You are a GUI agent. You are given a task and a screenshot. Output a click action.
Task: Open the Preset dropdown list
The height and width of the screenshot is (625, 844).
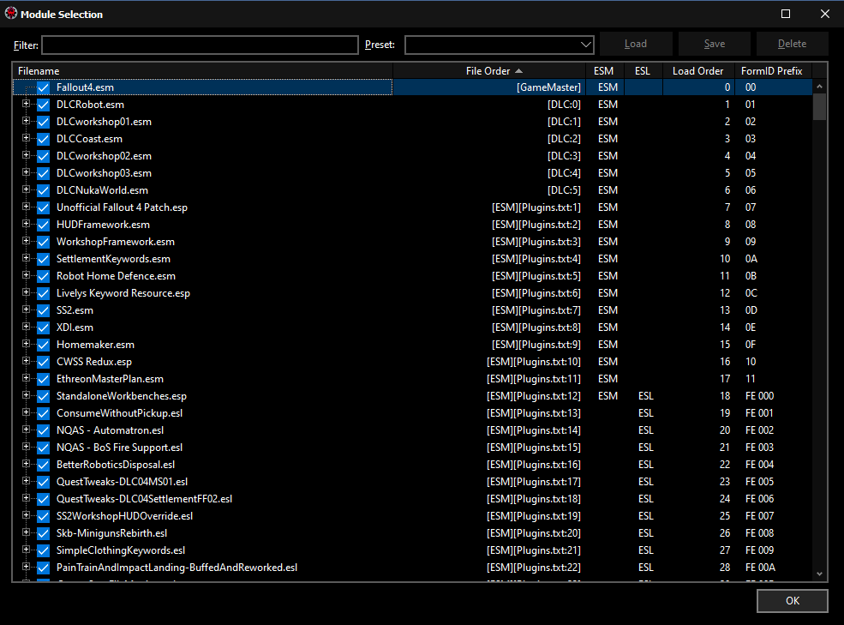(x=585, y=45)
